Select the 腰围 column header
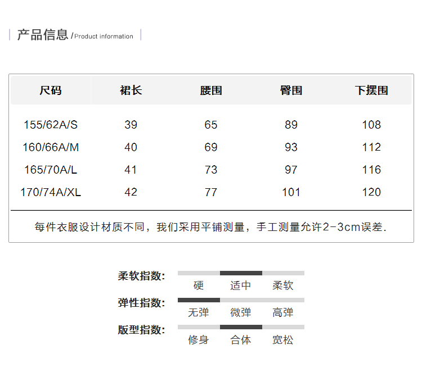Viewport: 422px width, 372px height. [x=211, y=90]
